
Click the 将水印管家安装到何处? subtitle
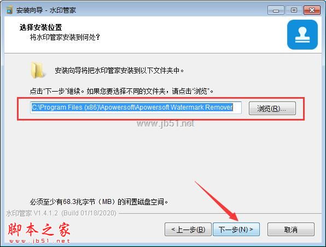point(65,37)
